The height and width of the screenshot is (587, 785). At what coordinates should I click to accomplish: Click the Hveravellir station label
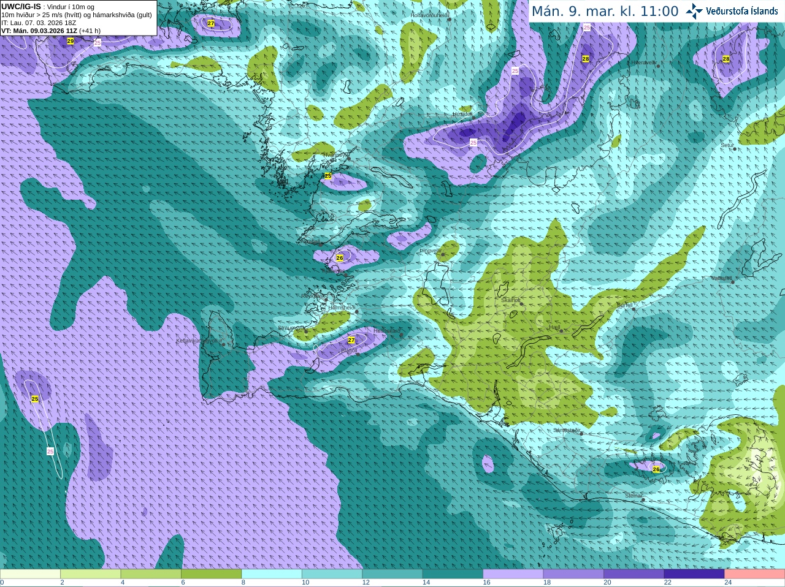(643, 62)
